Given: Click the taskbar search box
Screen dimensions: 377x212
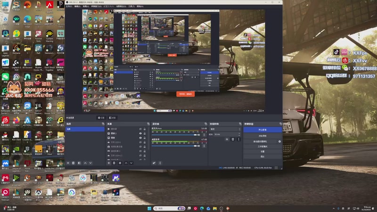Looking at the screenshot, I should click(169, 208).
